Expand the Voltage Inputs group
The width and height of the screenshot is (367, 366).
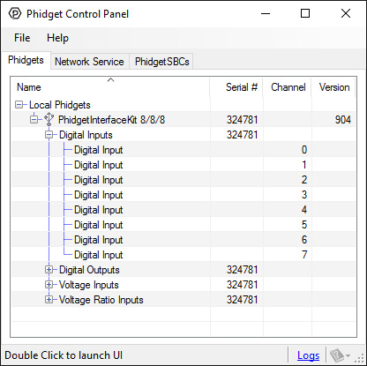click(49, 285)
